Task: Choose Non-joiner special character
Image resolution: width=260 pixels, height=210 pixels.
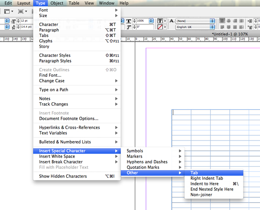Action: click(x=214, y=195)
